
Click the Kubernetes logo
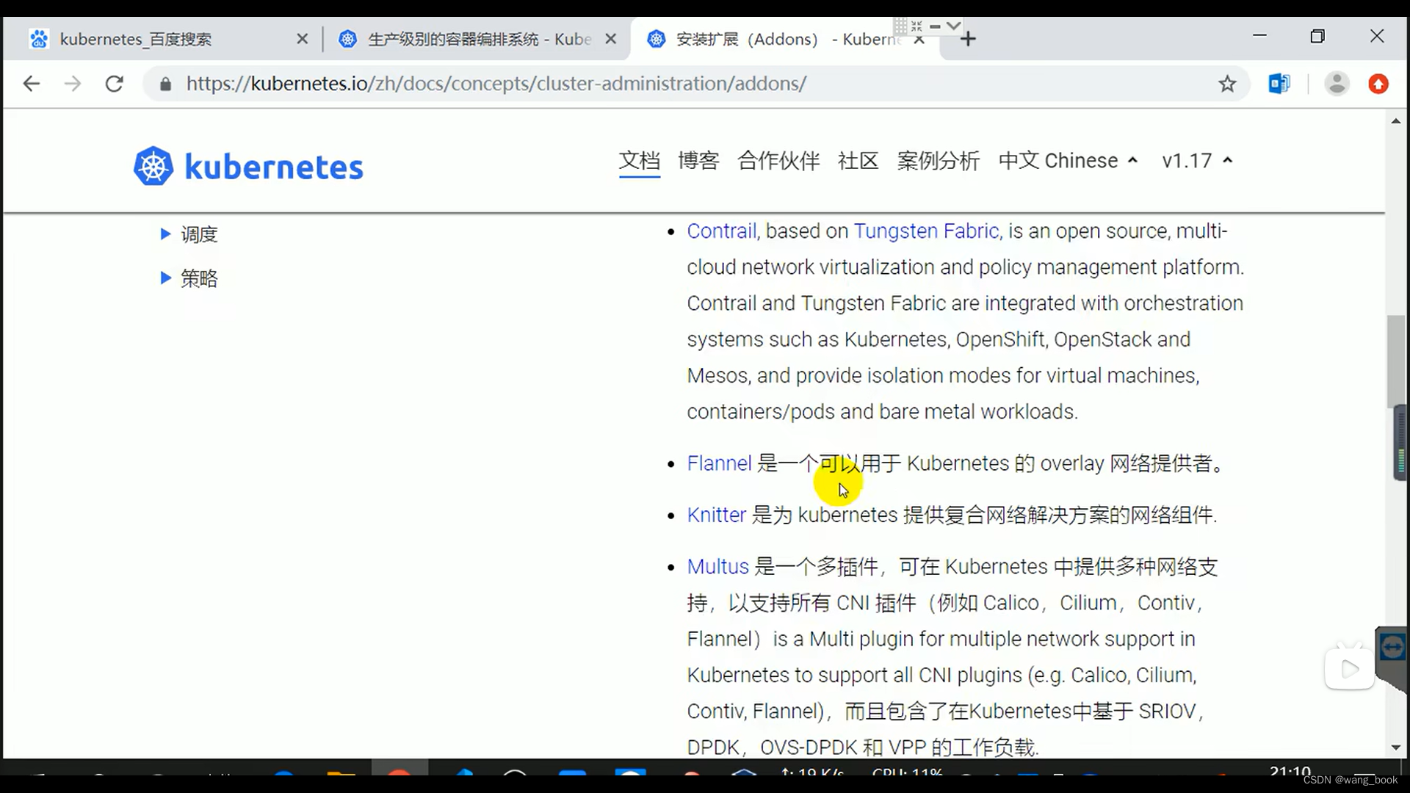pyautogui.click(x=248, y=166)
